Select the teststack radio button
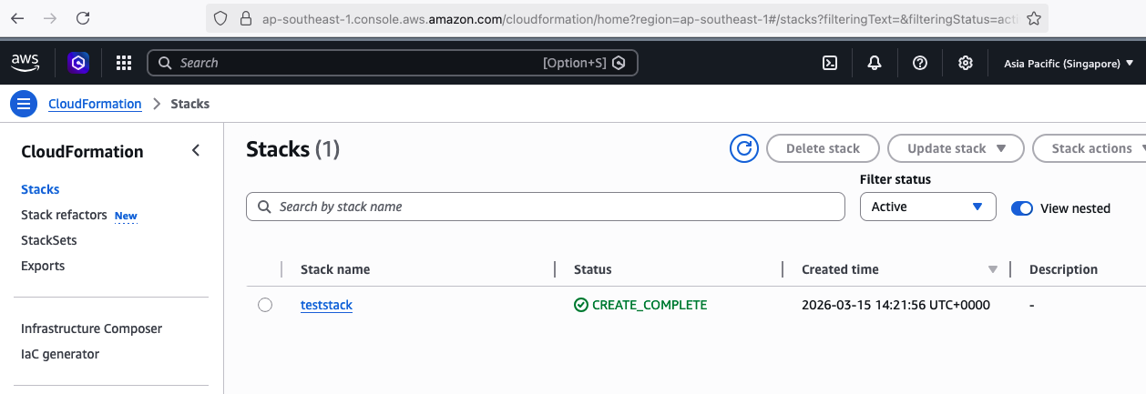 [265, 305]
